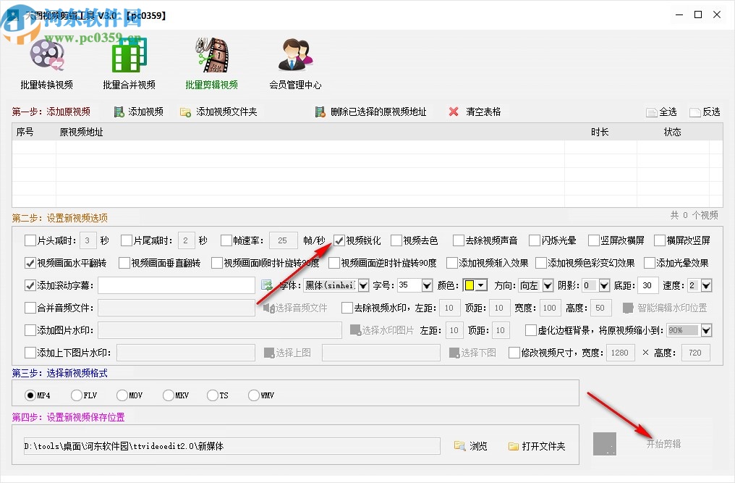Select the WMV format radio button

coord(254,395)
